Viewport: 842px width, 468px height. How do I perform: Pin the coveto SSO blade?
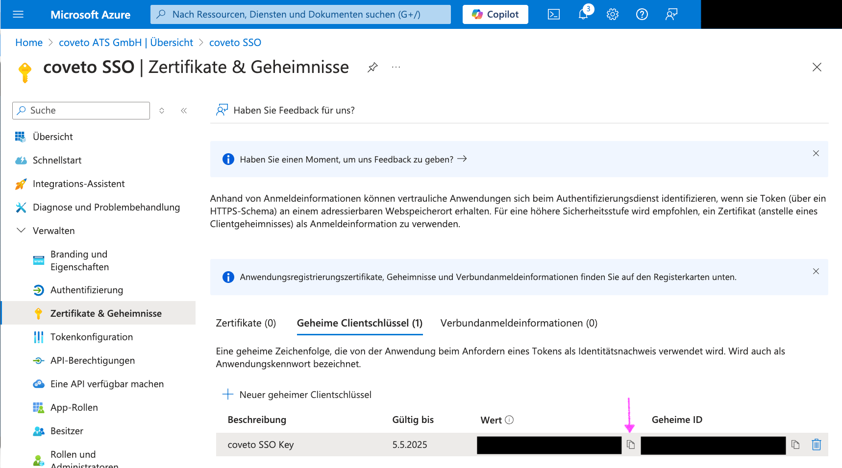[372, 67]
